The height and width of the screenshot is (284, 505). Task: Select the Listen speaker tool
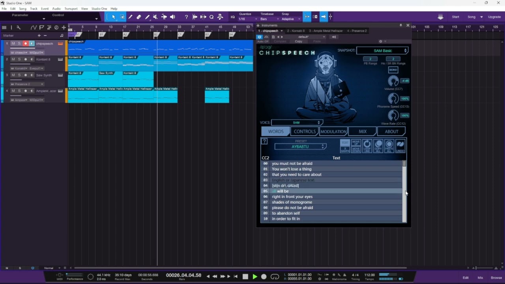tap(172, 17)
